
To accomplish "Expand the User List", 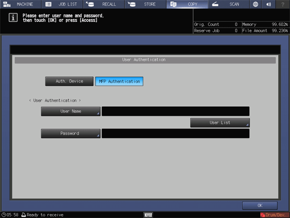I will [x=220, y=122].
